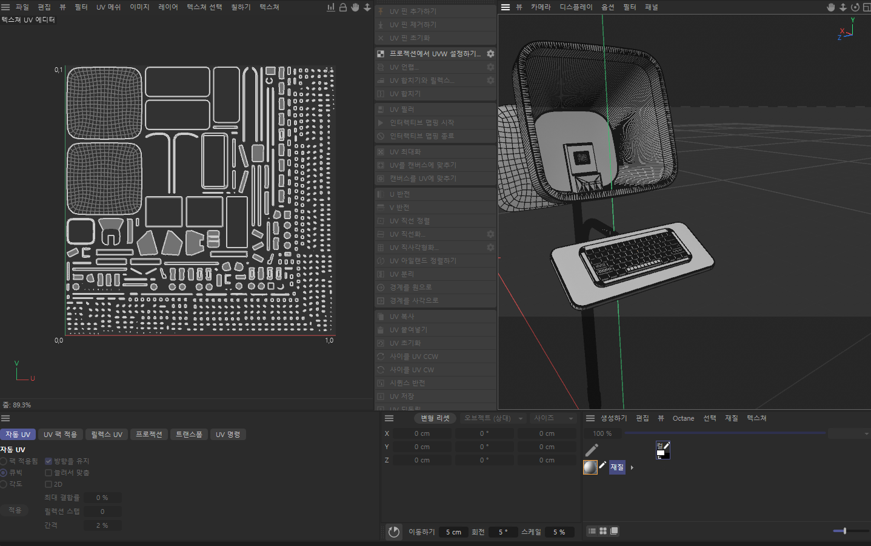Open the 사이즈 dropdown

tap(552, 418)
